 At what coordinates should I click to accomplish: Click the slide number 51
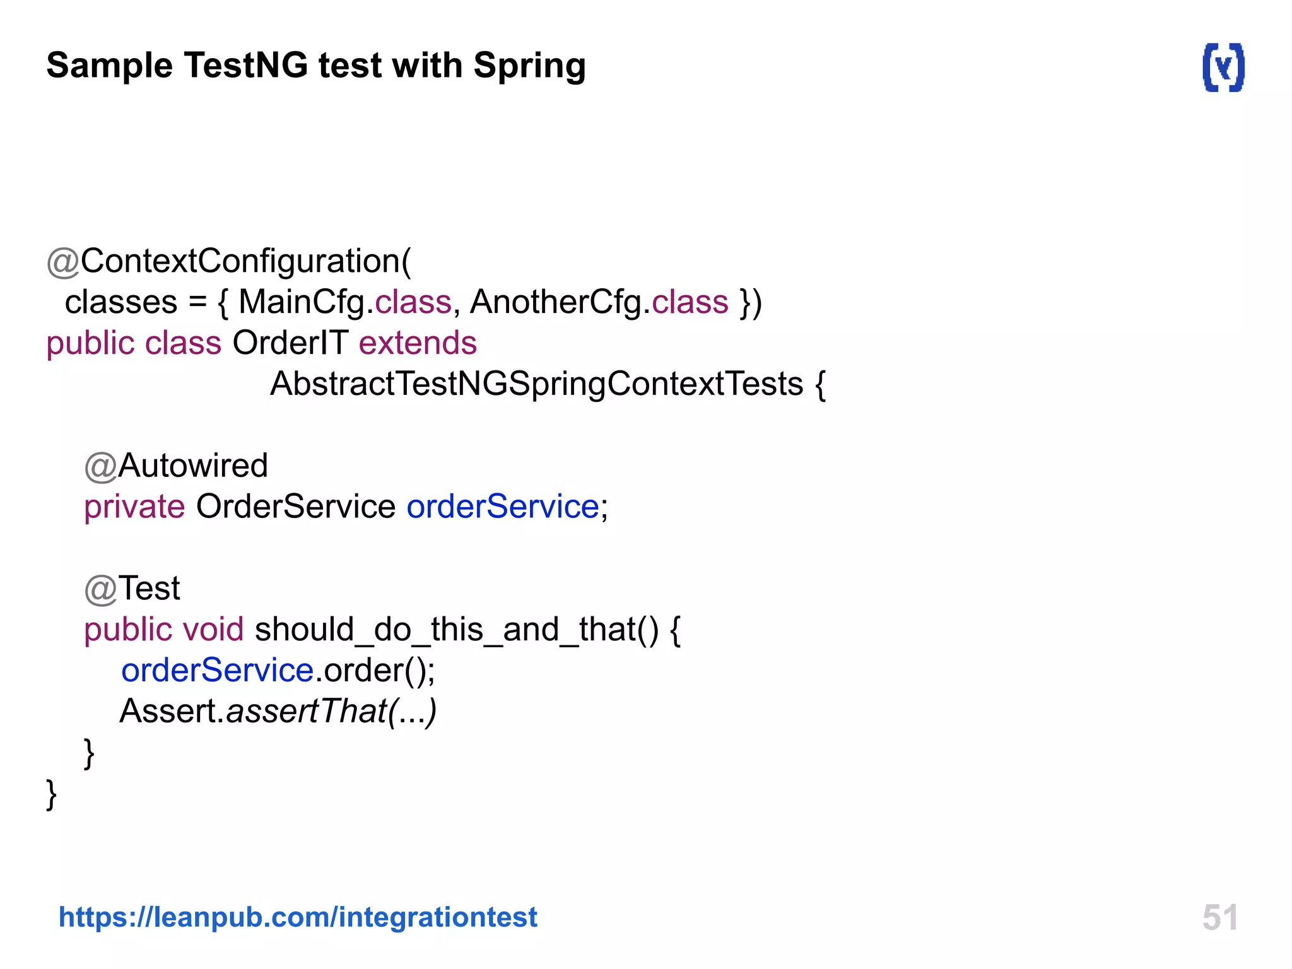point(1219,917)
